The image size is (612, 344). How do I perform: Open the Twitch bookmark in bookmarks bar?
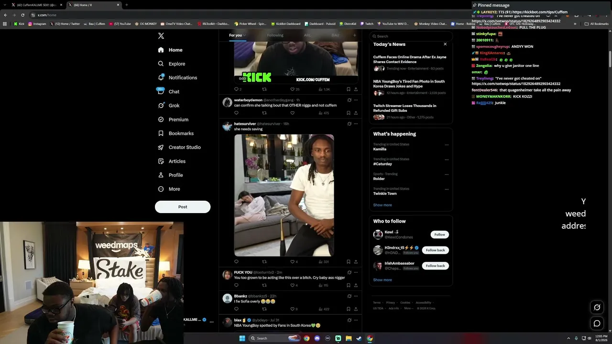pos(366,24)
